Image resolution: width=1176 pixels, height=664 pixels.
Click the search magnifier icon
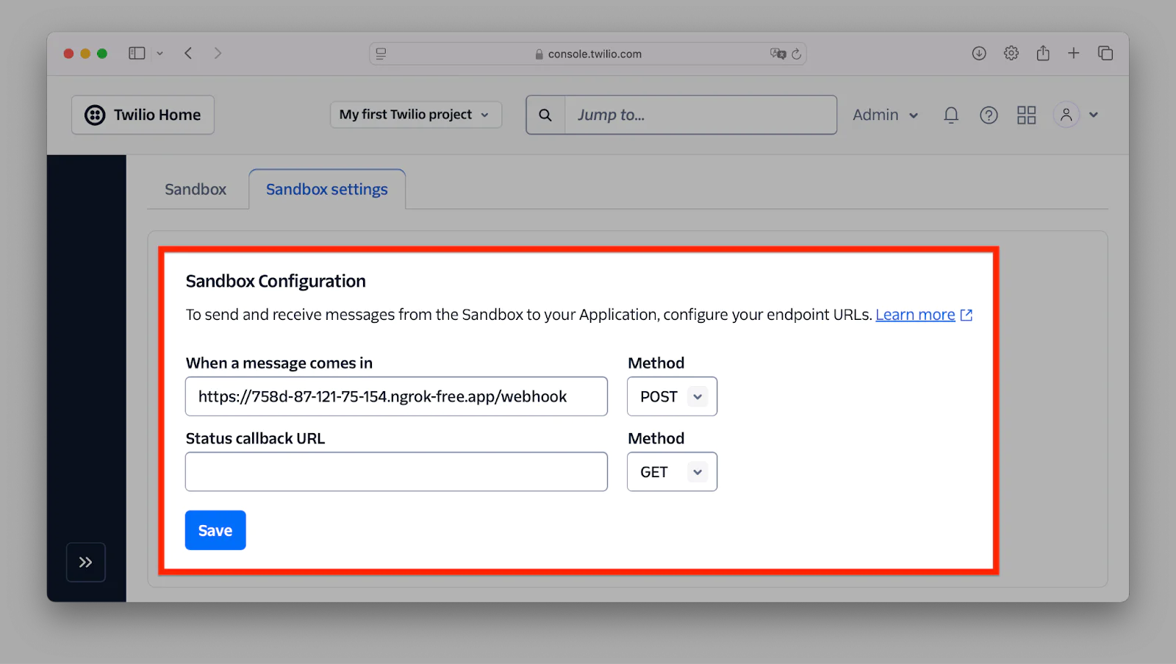coord(545,115)
